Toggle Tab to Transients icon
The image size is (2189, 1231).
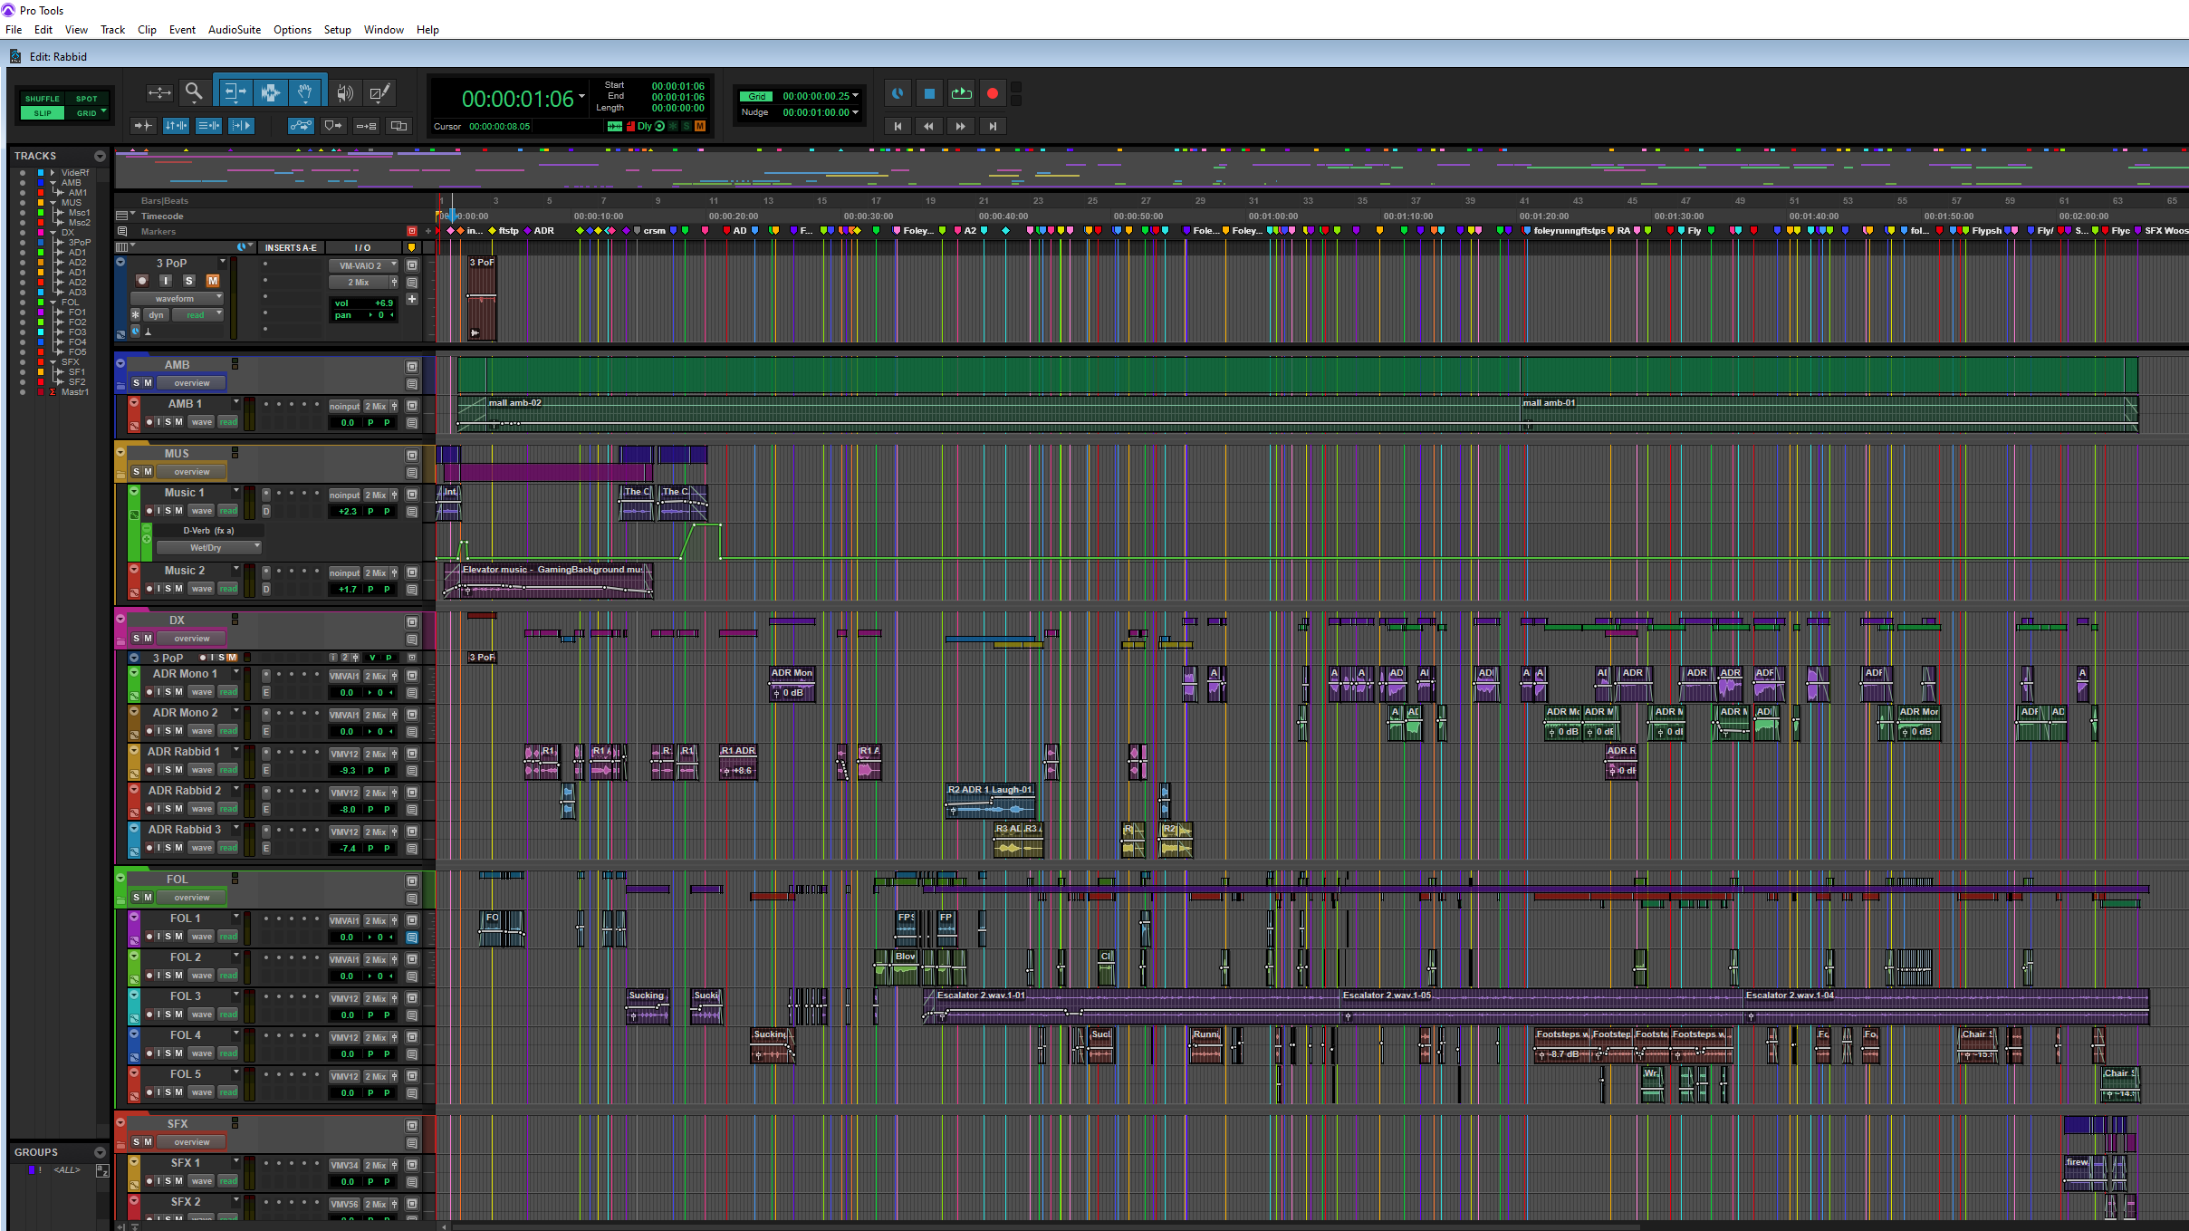[x=143, y=126]
